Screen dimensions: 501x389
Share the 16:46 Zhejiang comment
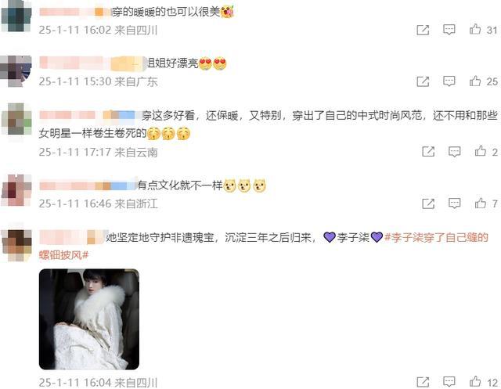point(428,204)
